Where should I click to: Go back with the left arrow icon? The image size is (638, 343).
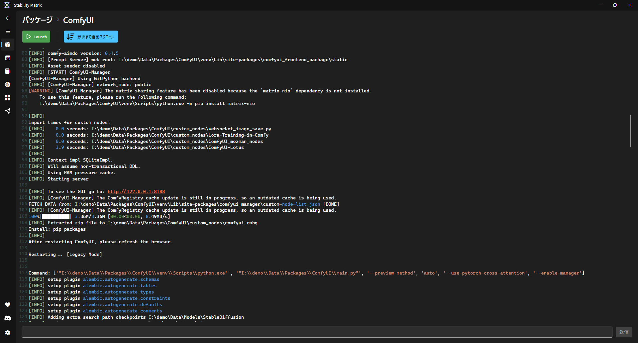click(8, 18)
